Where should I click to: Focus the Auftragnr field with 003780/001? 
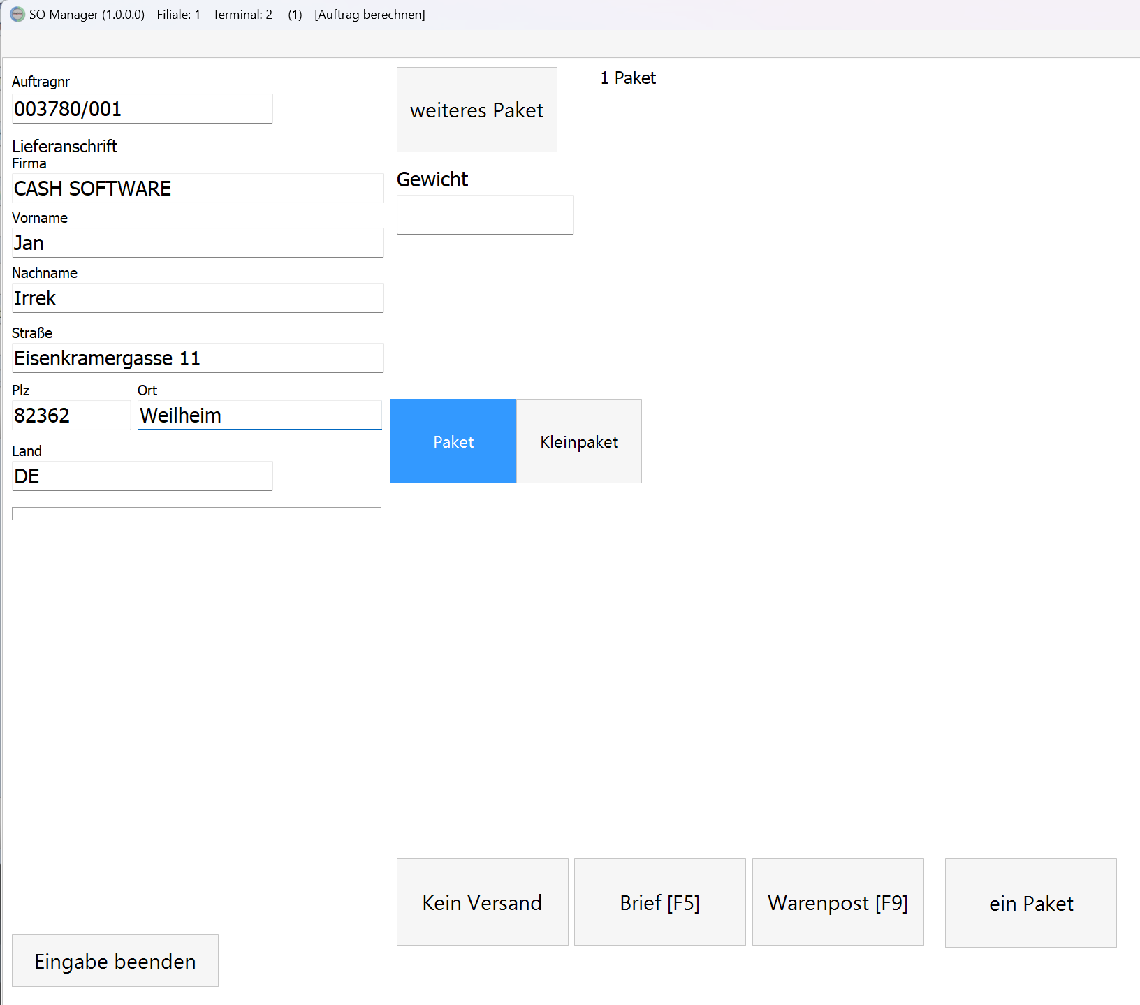tap(142, 109)
